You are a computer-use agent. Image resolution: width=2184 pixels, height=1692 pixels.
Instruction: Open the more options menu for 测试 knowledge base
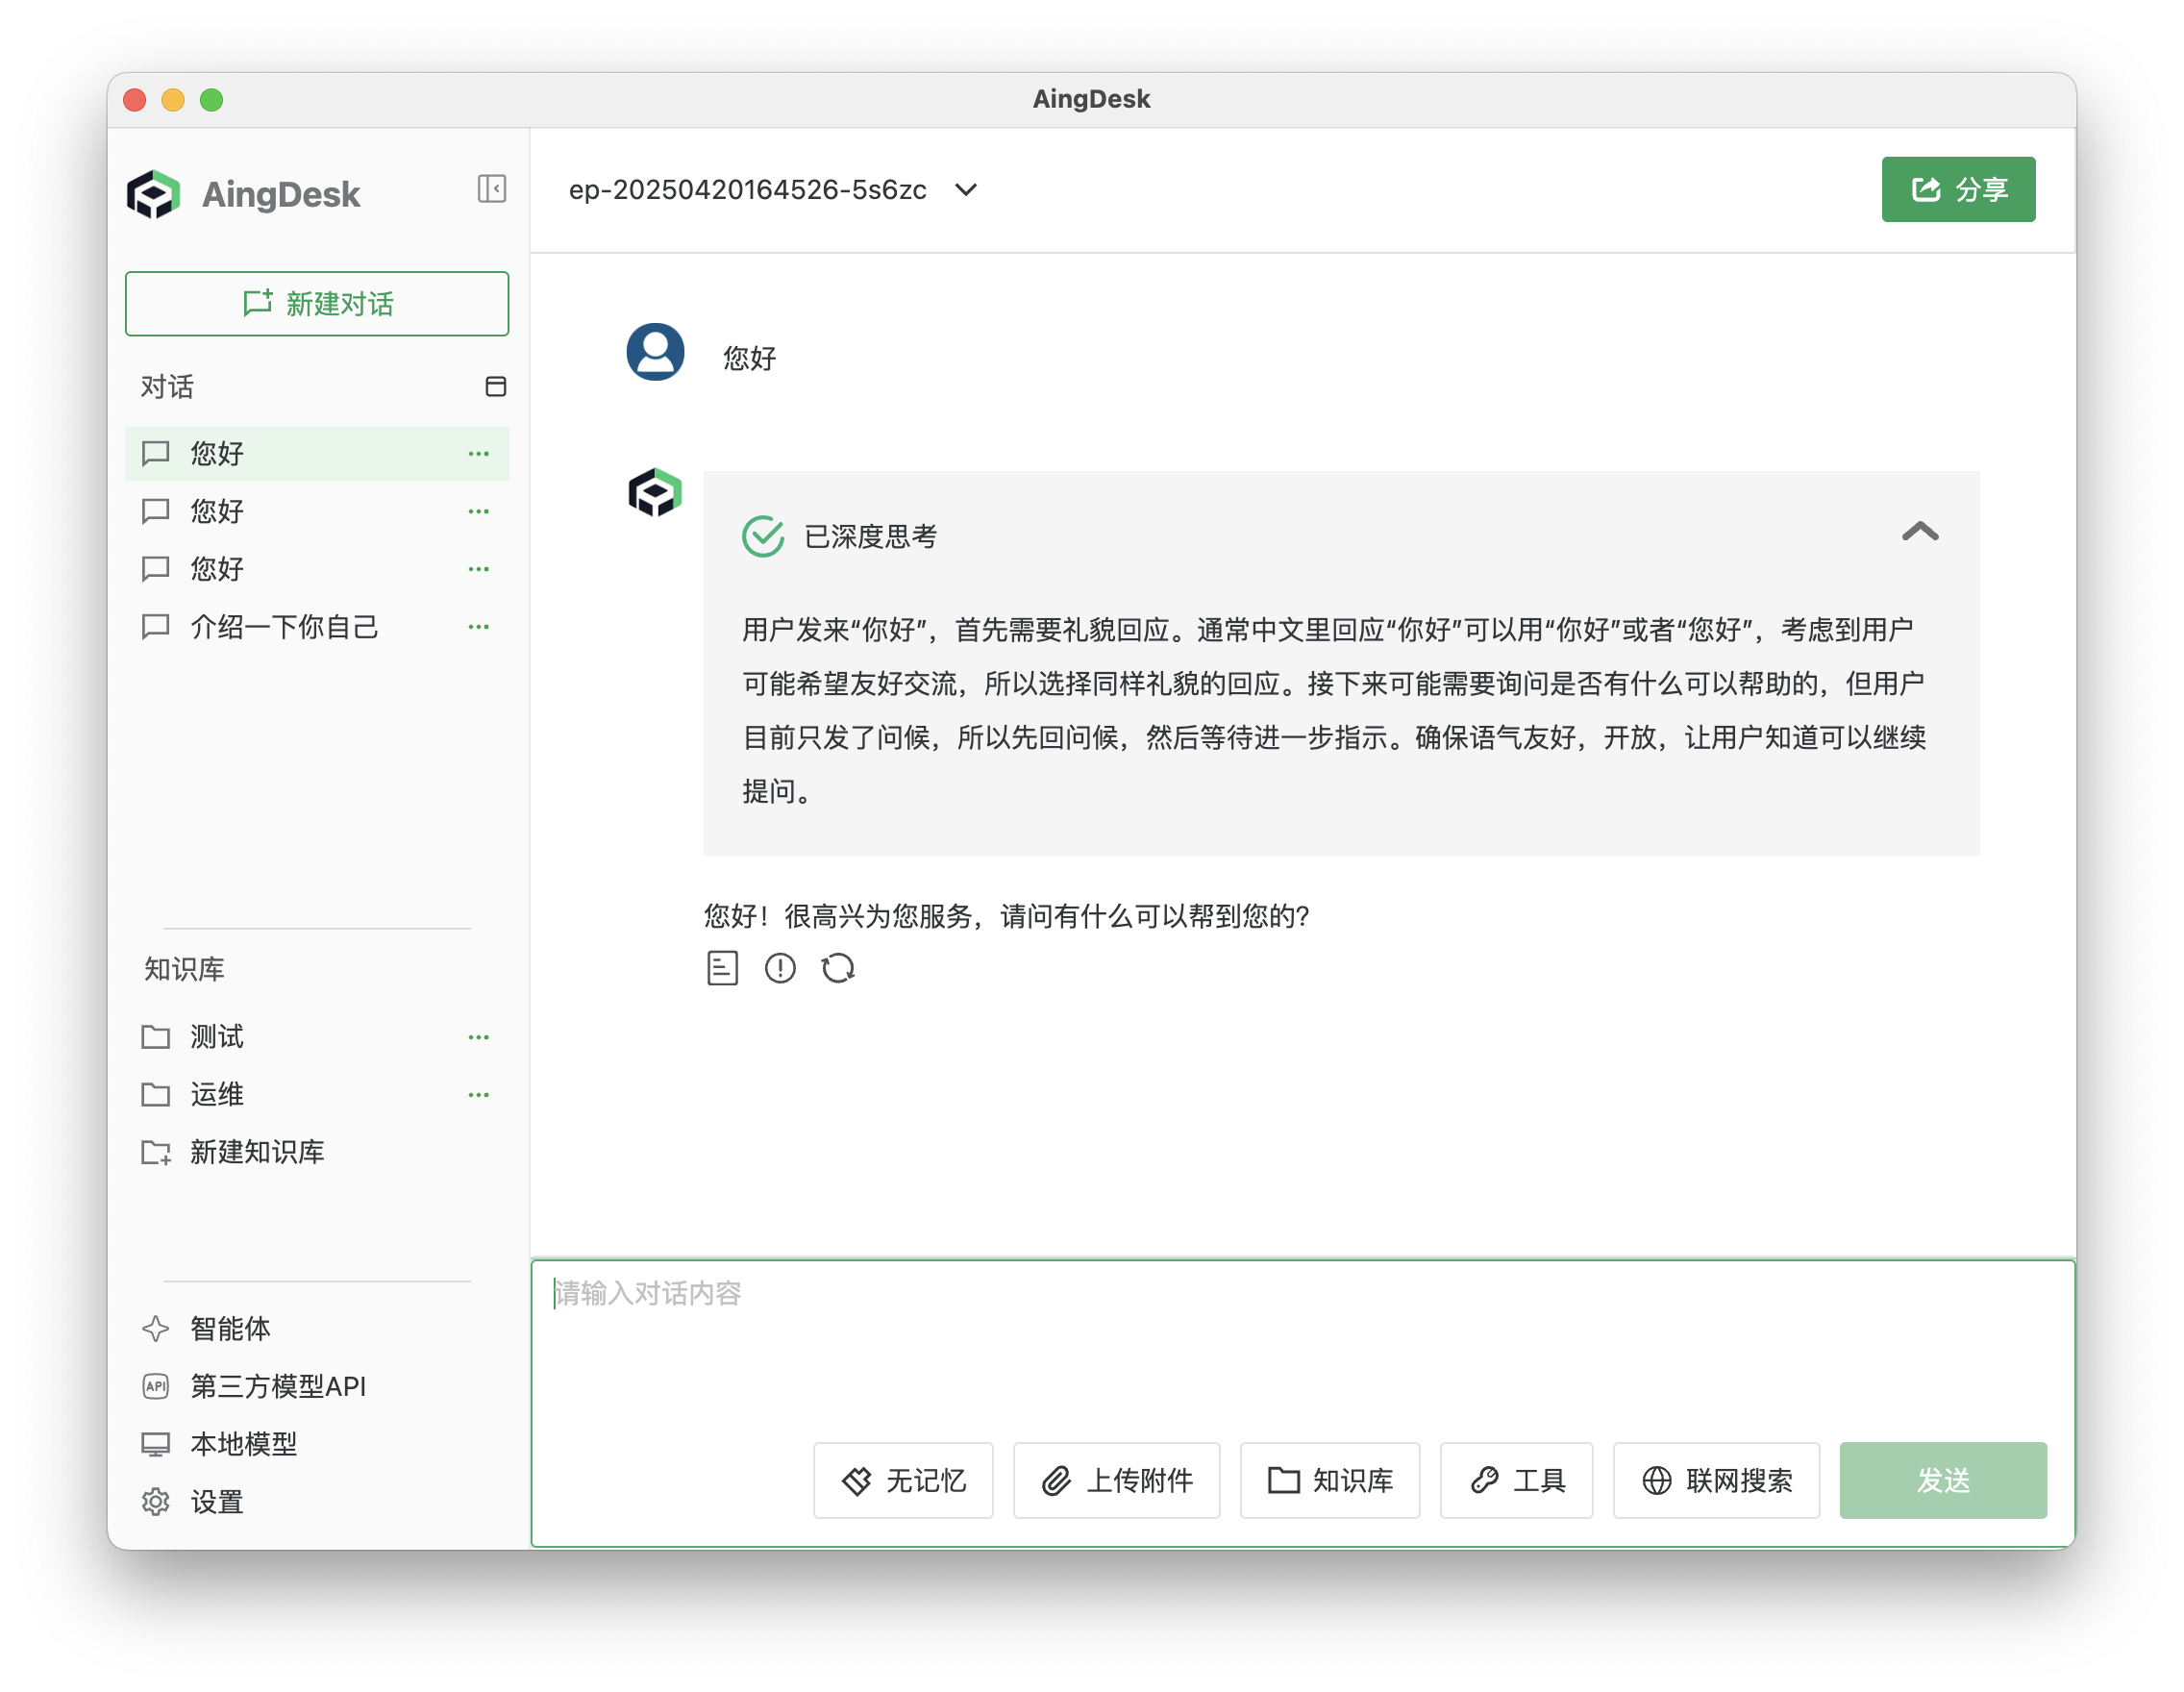479,1037
